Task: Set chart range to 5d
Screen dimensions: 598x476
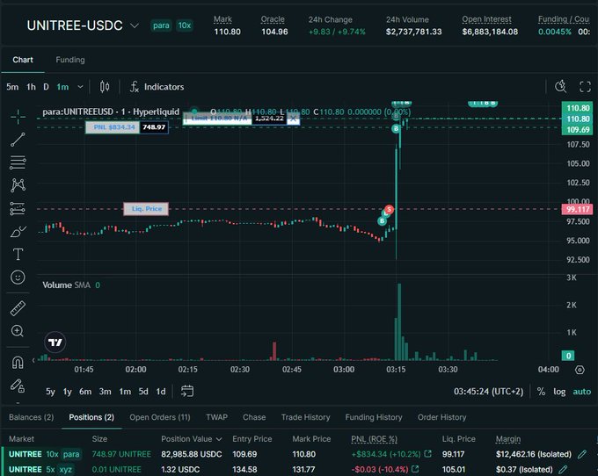Action: click(x=143, y=392)
